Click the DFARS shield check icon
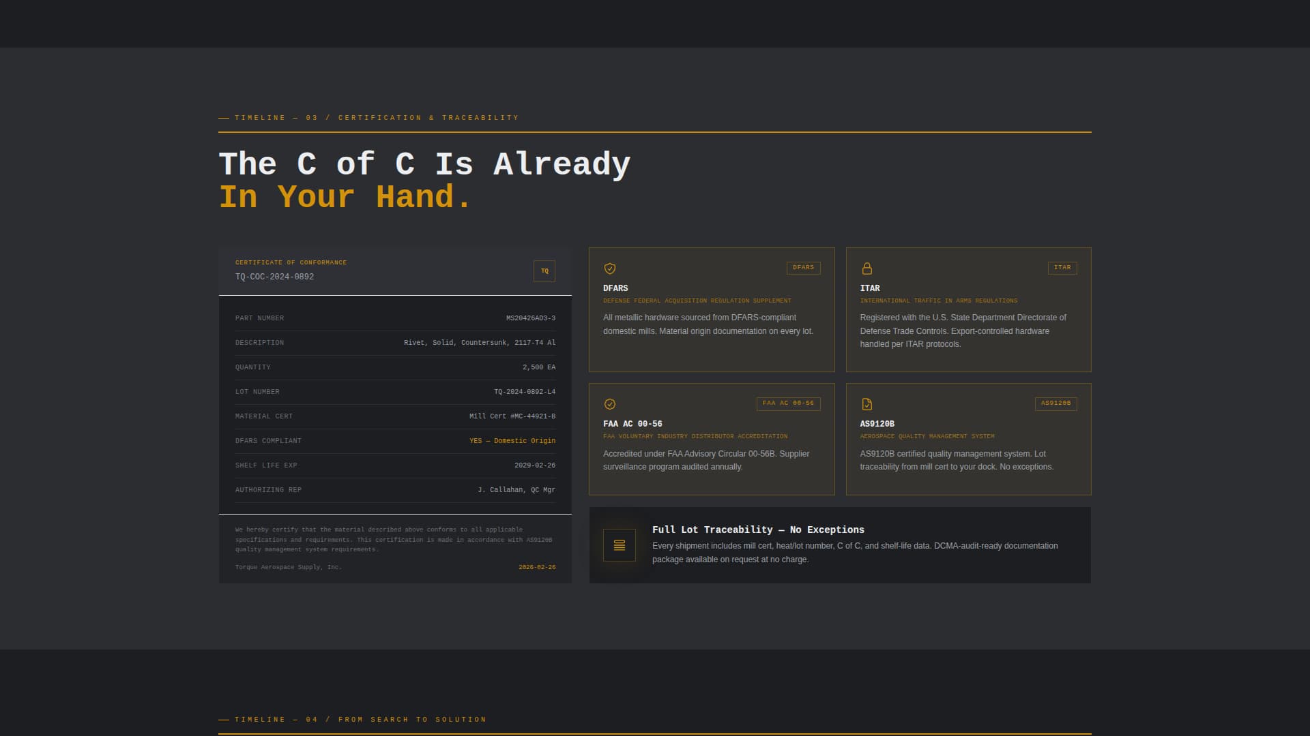The height and width of the screenshot is (736, 1310). click(610, 269)
